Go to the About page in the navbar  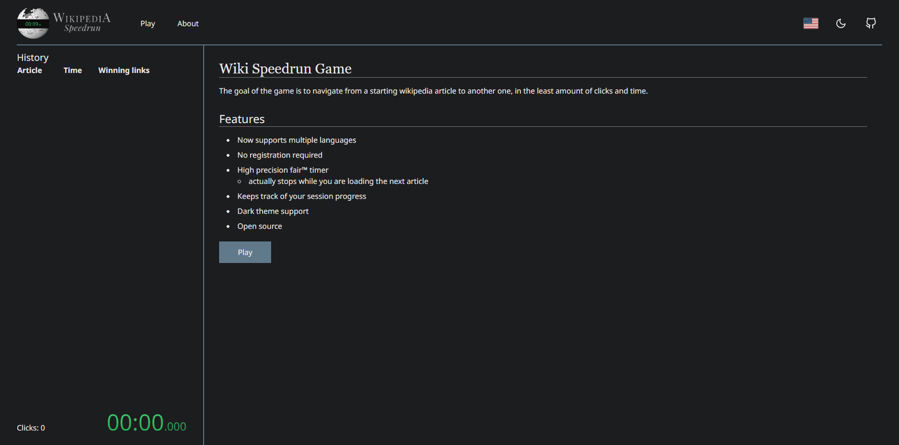[188, 23]
